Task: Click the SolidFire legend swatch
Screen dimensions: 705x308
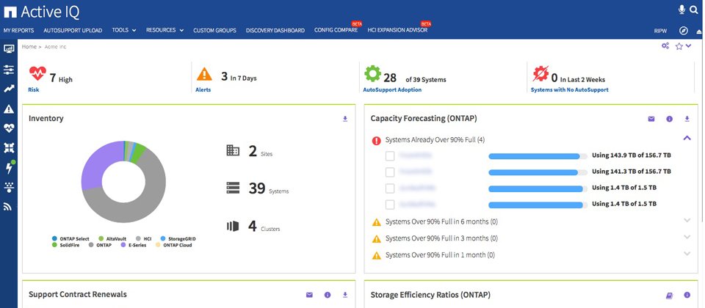Action: [x=54, y=245]
